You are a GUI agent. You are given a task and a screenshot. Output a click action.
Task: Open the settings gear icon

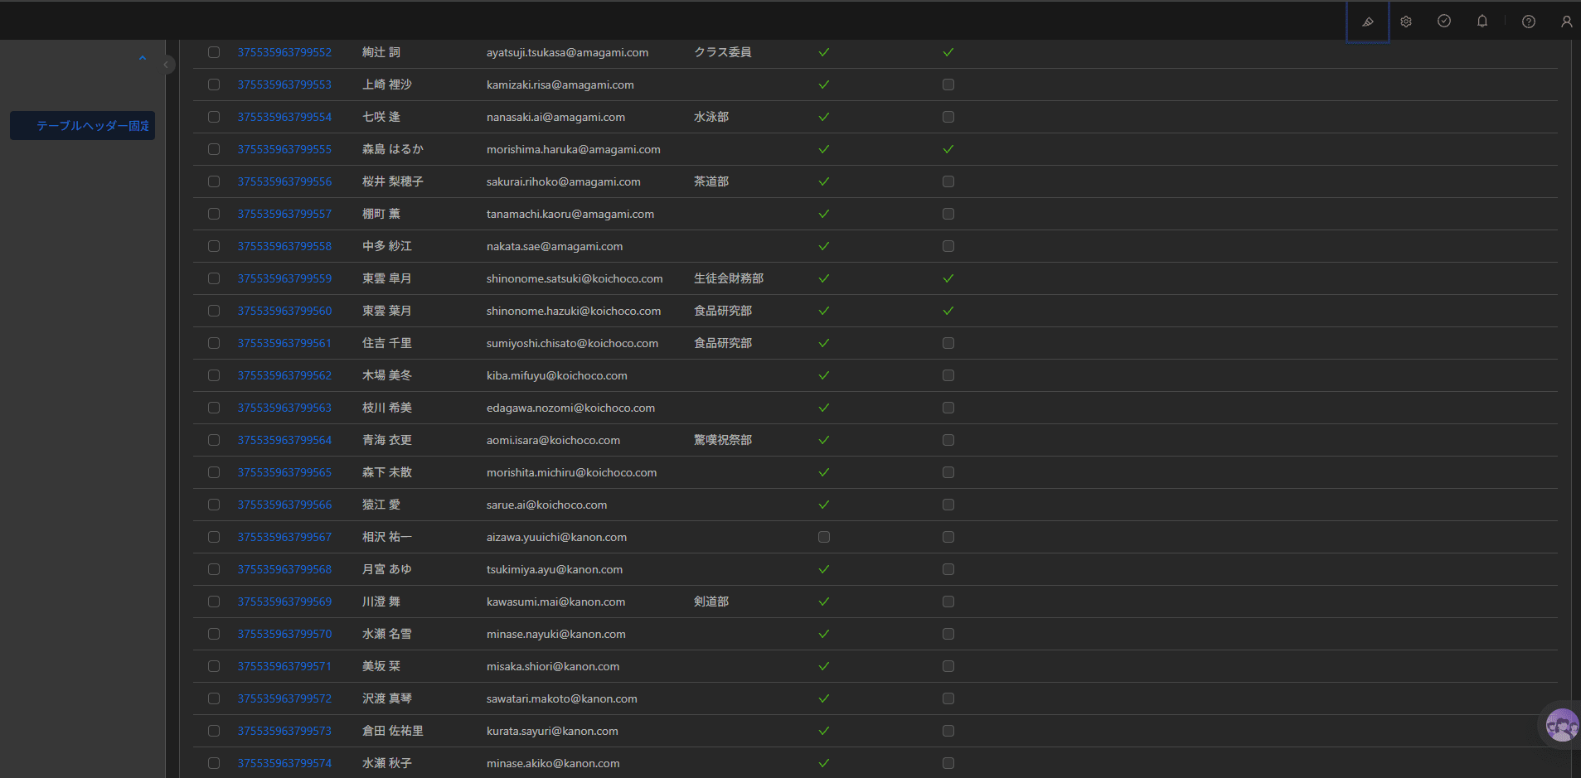(1406, 22)
